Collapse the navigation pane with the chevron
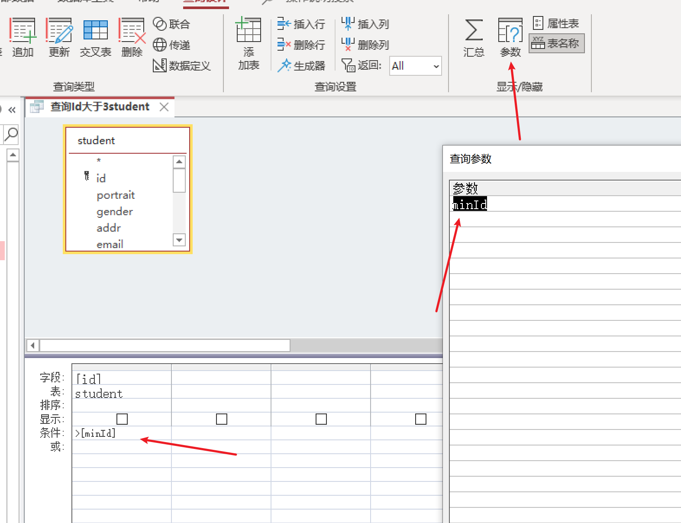 (12, 110)
